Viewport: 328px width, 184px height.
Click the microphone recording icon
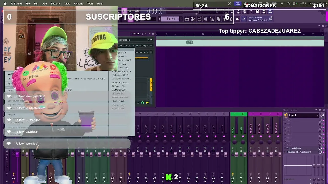pyautogui.click(x=245, y=11)
